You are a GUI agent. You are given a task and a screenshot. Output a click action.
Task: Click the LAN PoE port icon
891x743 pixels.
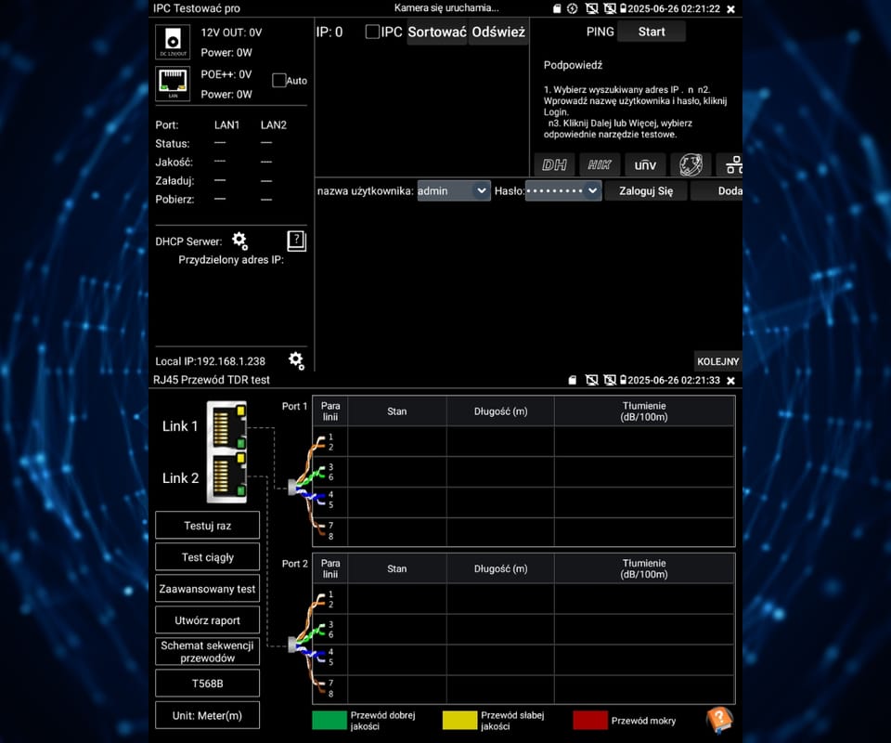173,83
